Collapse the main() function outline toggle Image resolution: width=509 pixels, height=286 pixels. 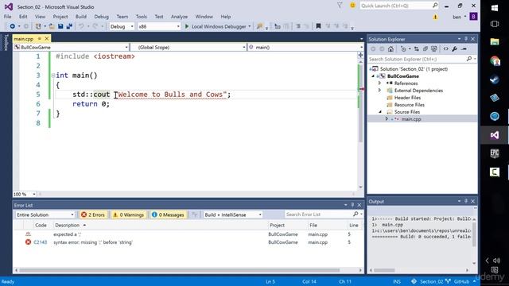pyautogui.click(x=53, y=75)
